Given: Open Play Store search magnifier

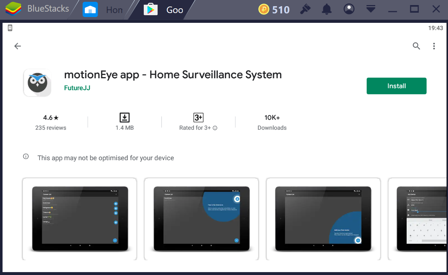Looking at the screenshot, I should [x=416, y=46].
